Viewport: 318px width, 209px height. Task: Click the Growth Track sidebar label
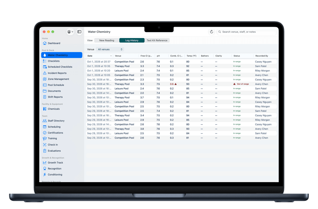55,162
